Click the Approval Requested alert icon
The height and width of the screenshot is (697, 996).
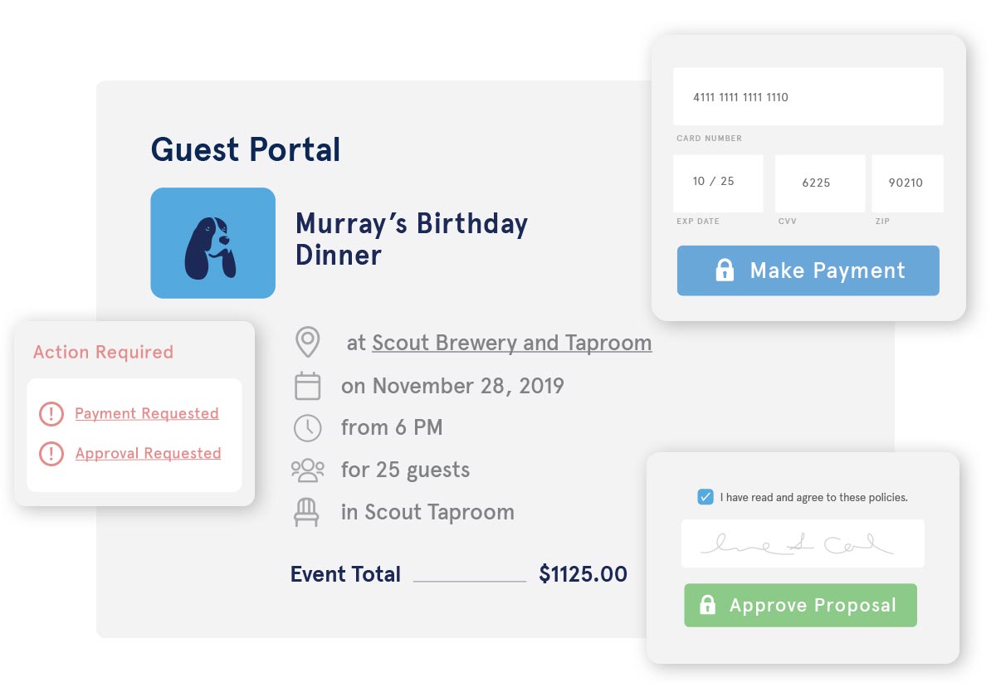[x=51, y=453]
